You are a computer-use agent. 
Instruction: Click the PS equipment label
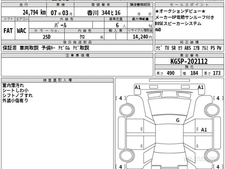[213, 48]
